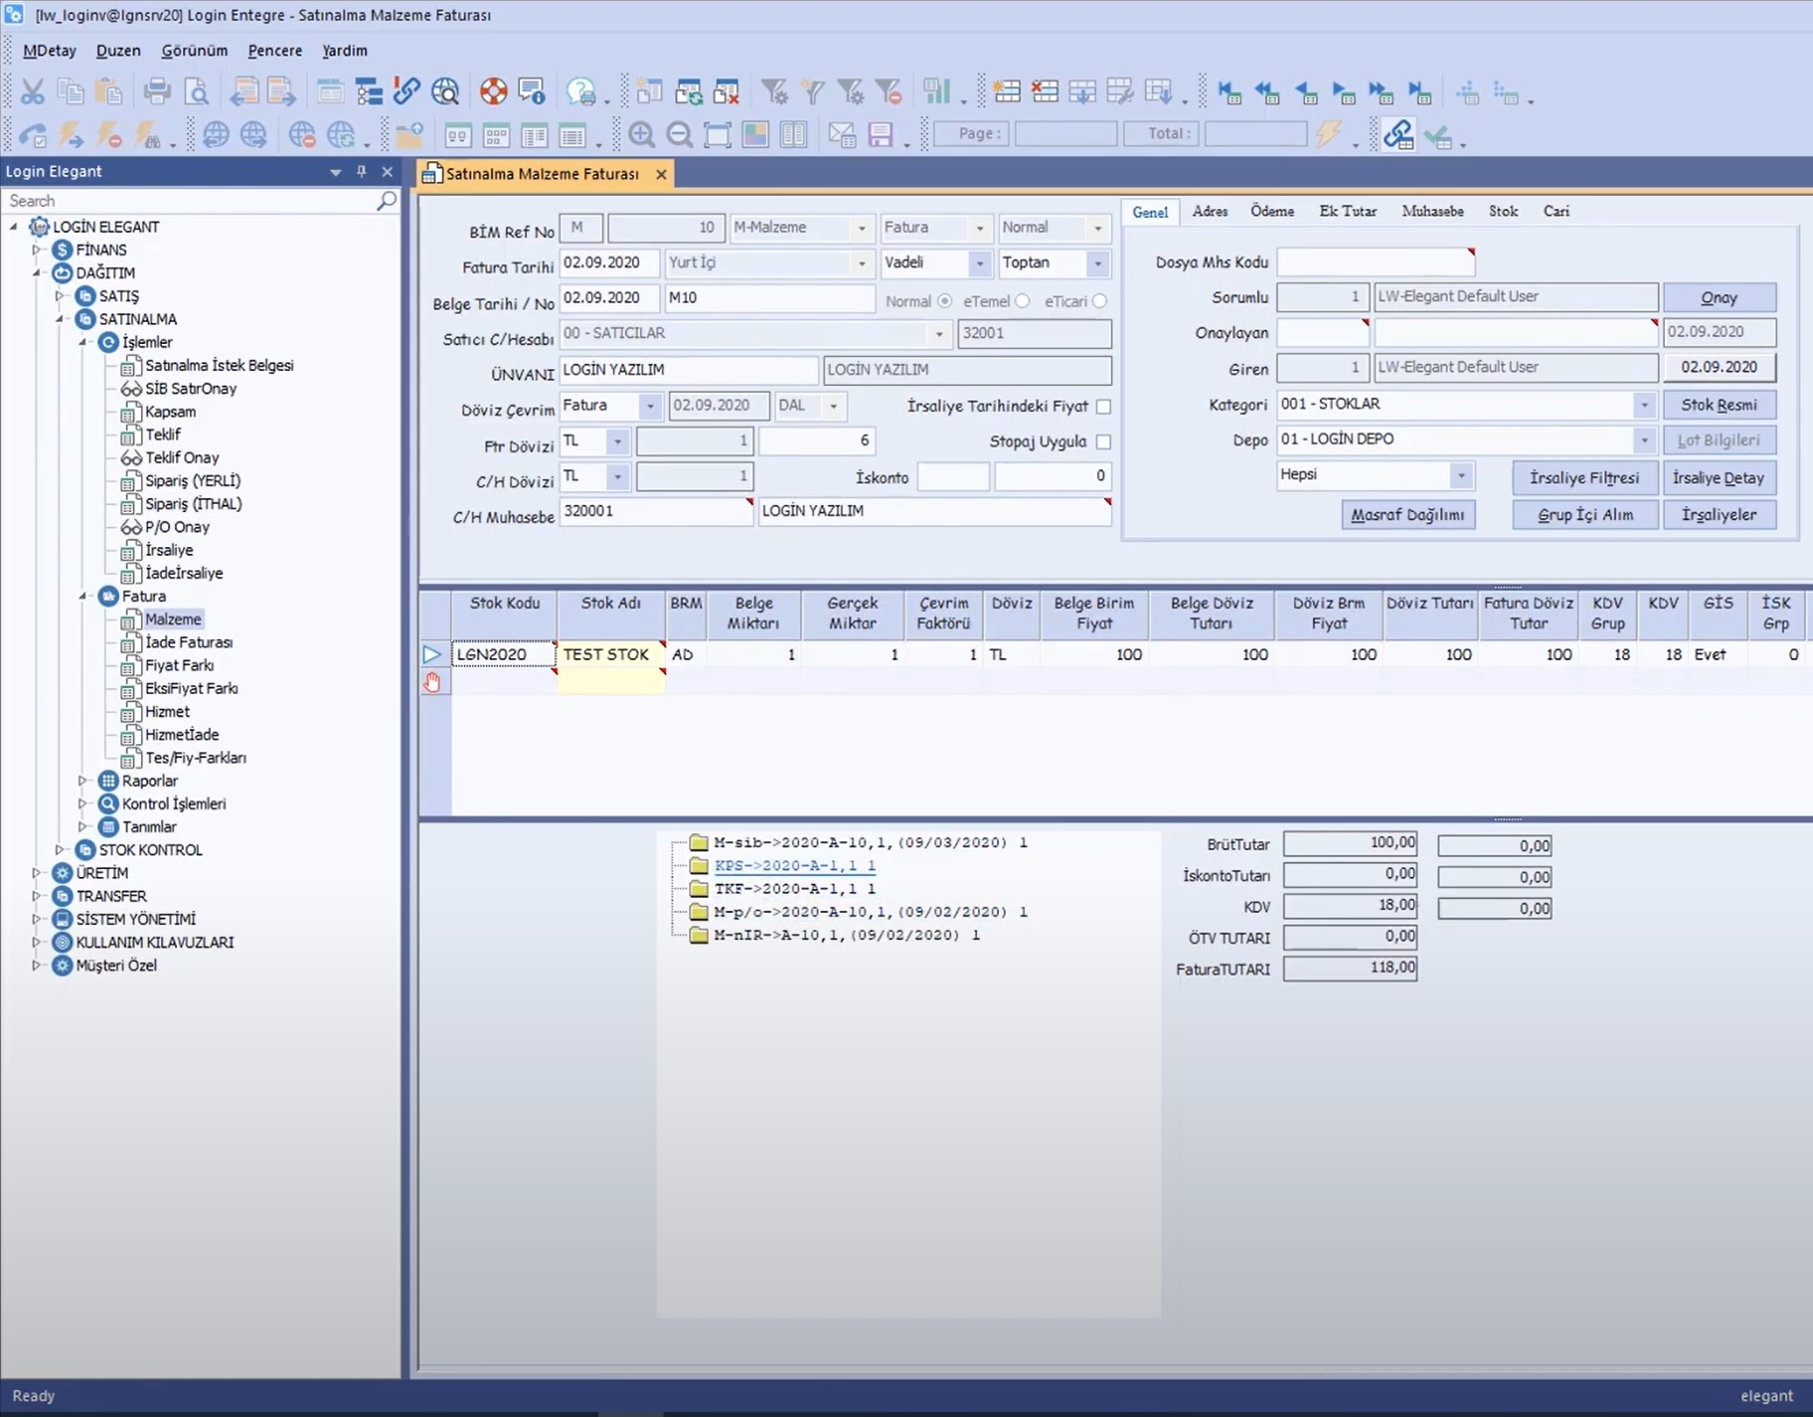Viewport: 1813px width, 1417px height.
Task: Click the globe search toolbar icon
Action: tap(445, 91)
